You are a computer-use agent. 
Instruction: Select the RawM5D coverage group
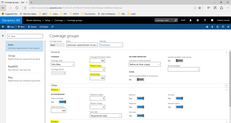(x=25, y=68)
